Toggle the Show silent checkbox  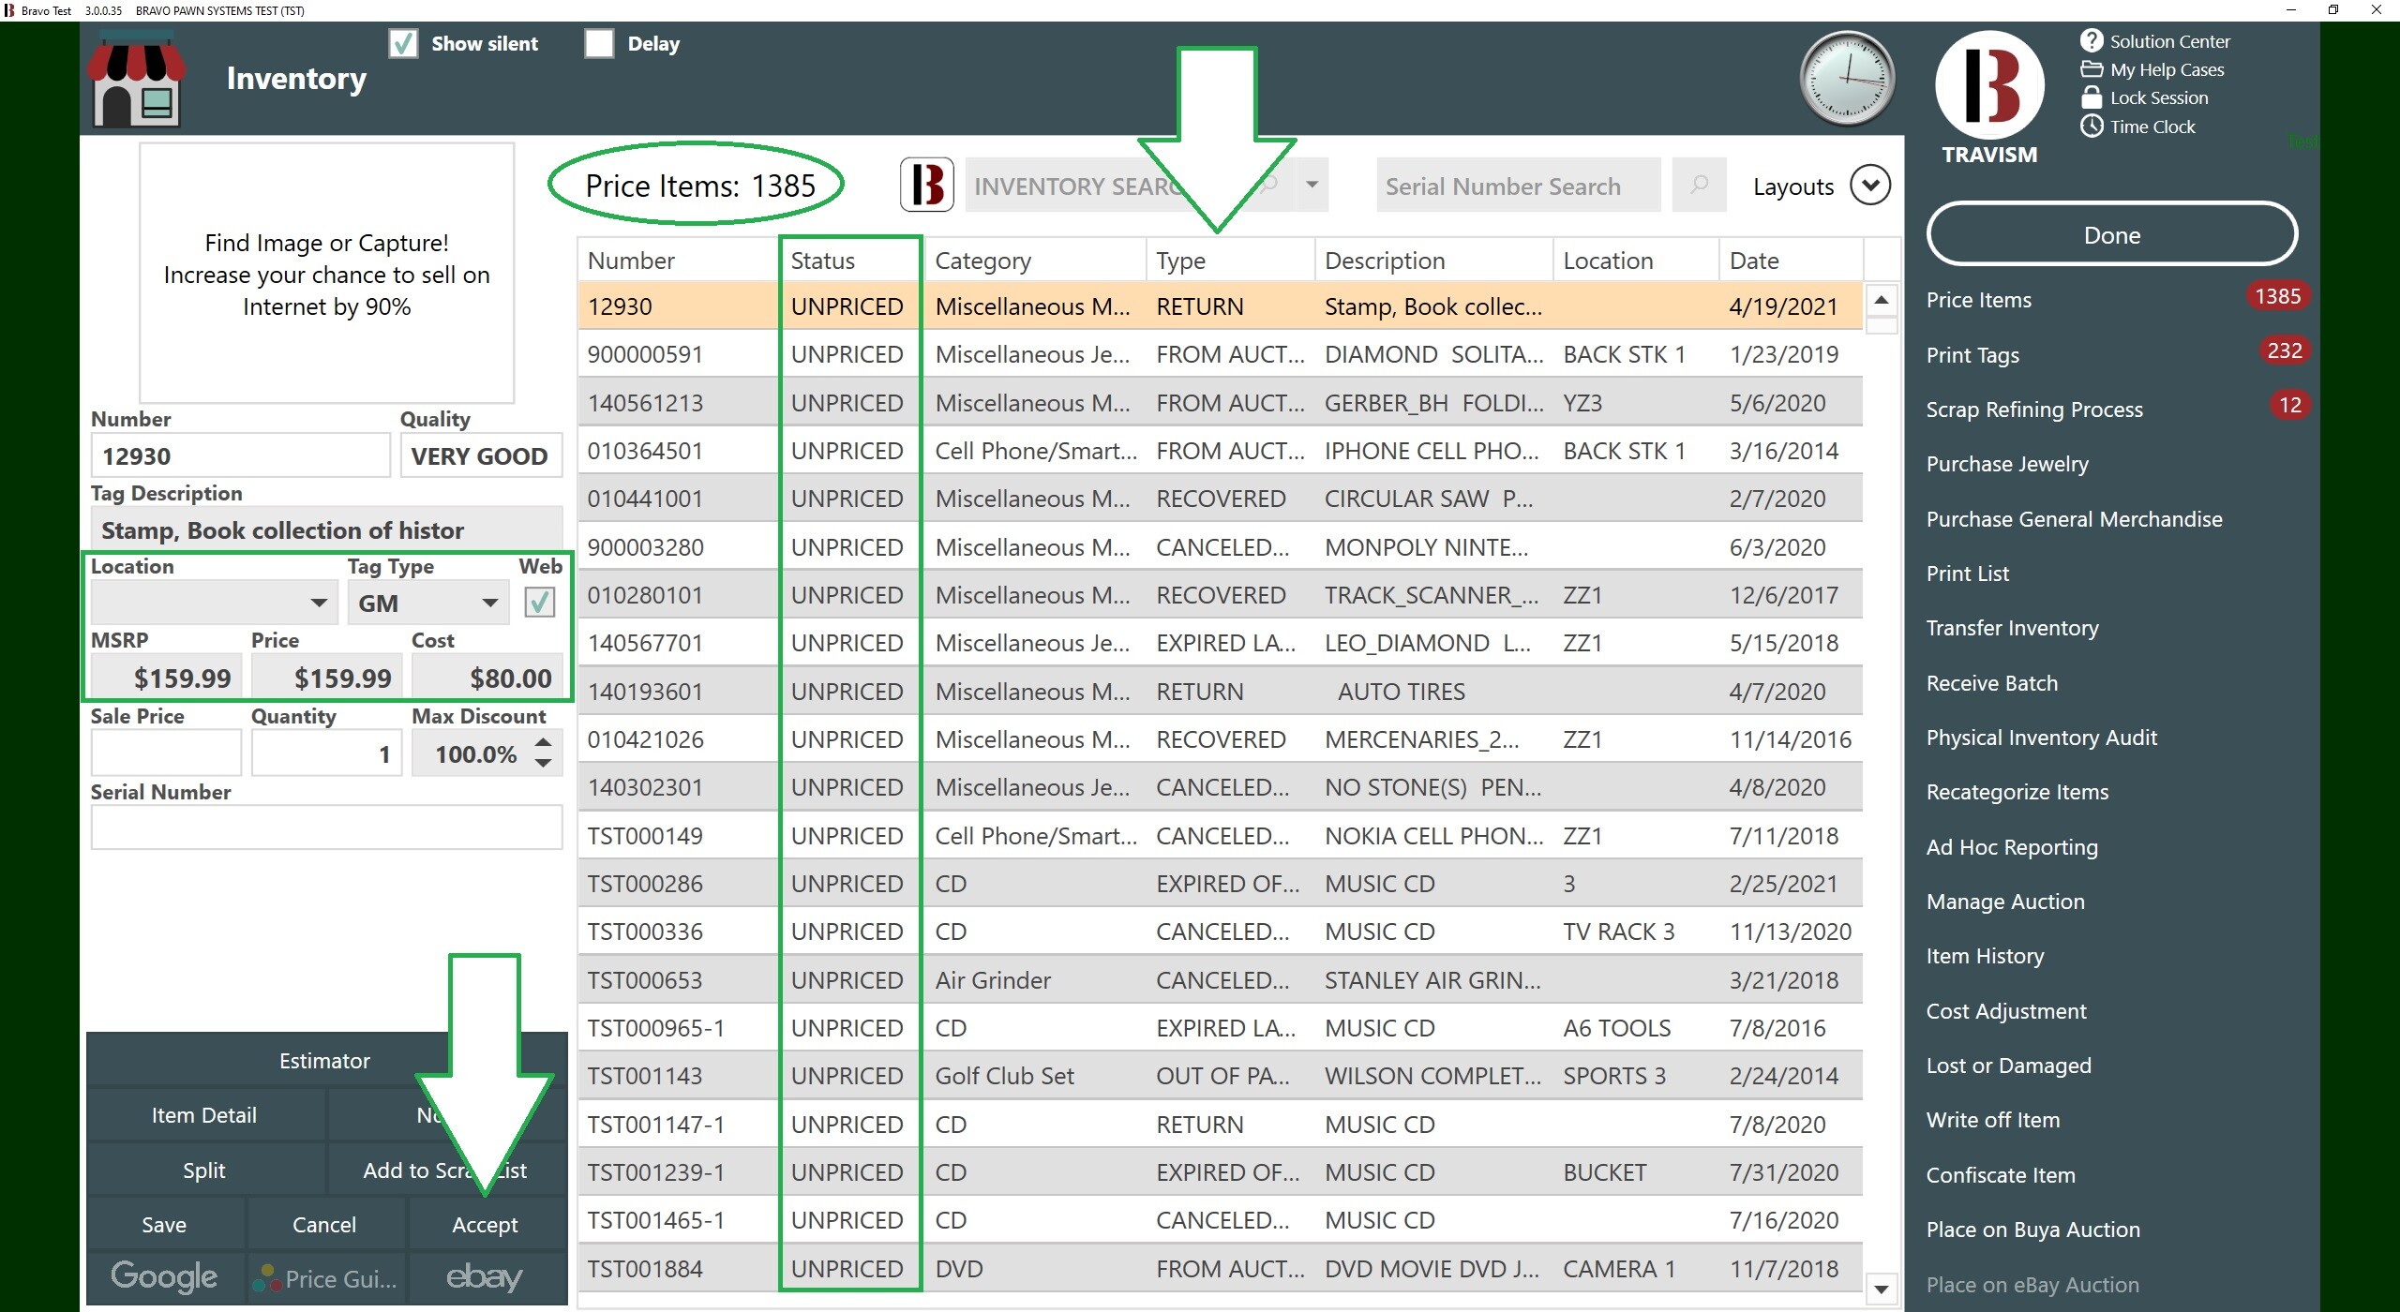403,43
